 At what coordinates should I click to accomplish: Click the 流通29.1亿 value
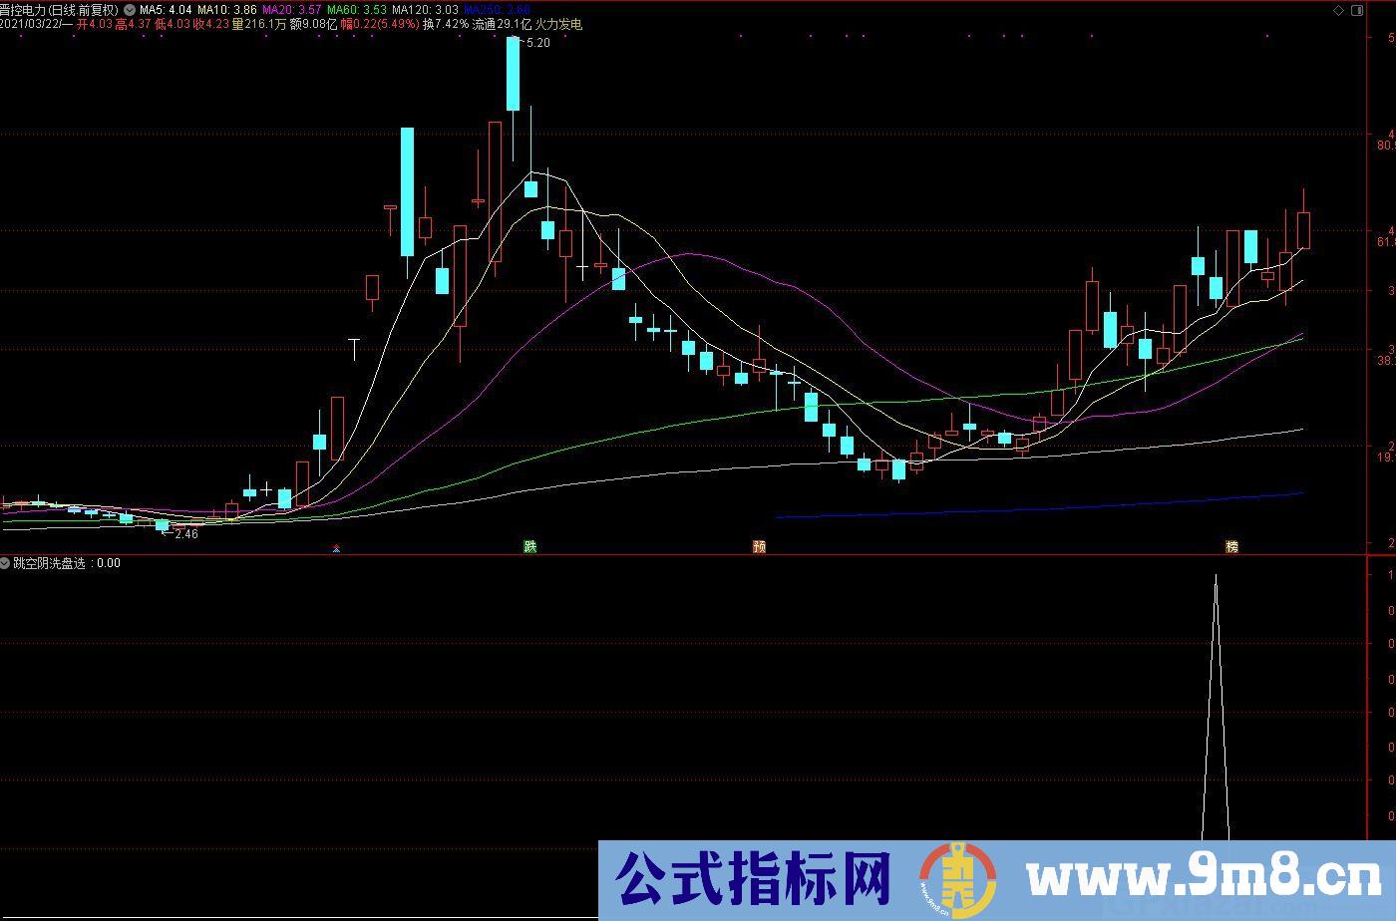point(502,24)
